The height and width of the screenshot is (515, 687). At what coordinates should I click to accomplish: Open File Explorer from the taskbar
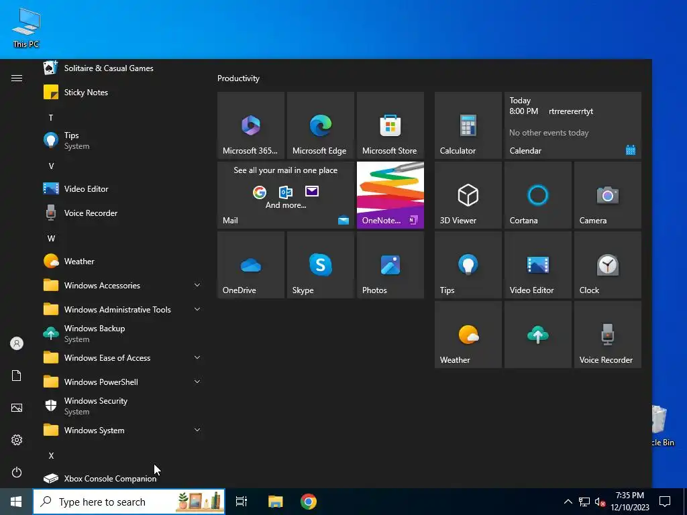point(276,502)
